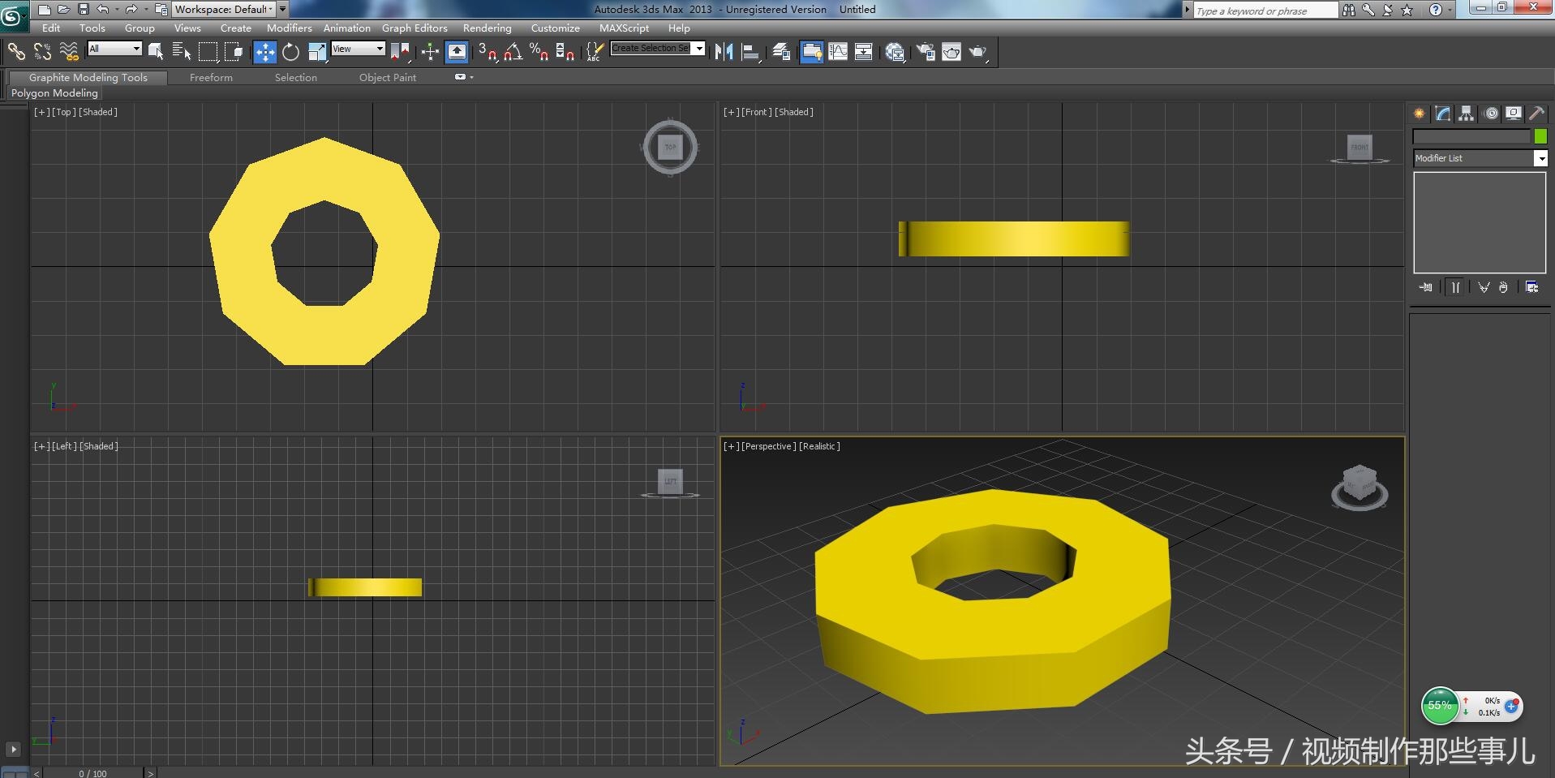Activate the Select and Move tool
The width and height of the screenshot is (1555, 778).
tap(264, 53)
